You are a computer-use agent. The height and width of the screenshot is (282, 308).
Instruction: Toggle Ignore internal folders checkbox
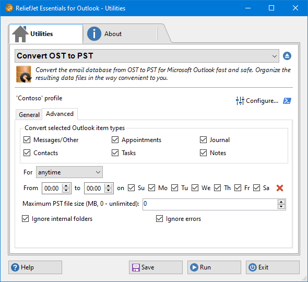pyautogui.click(x=26, y=218)
